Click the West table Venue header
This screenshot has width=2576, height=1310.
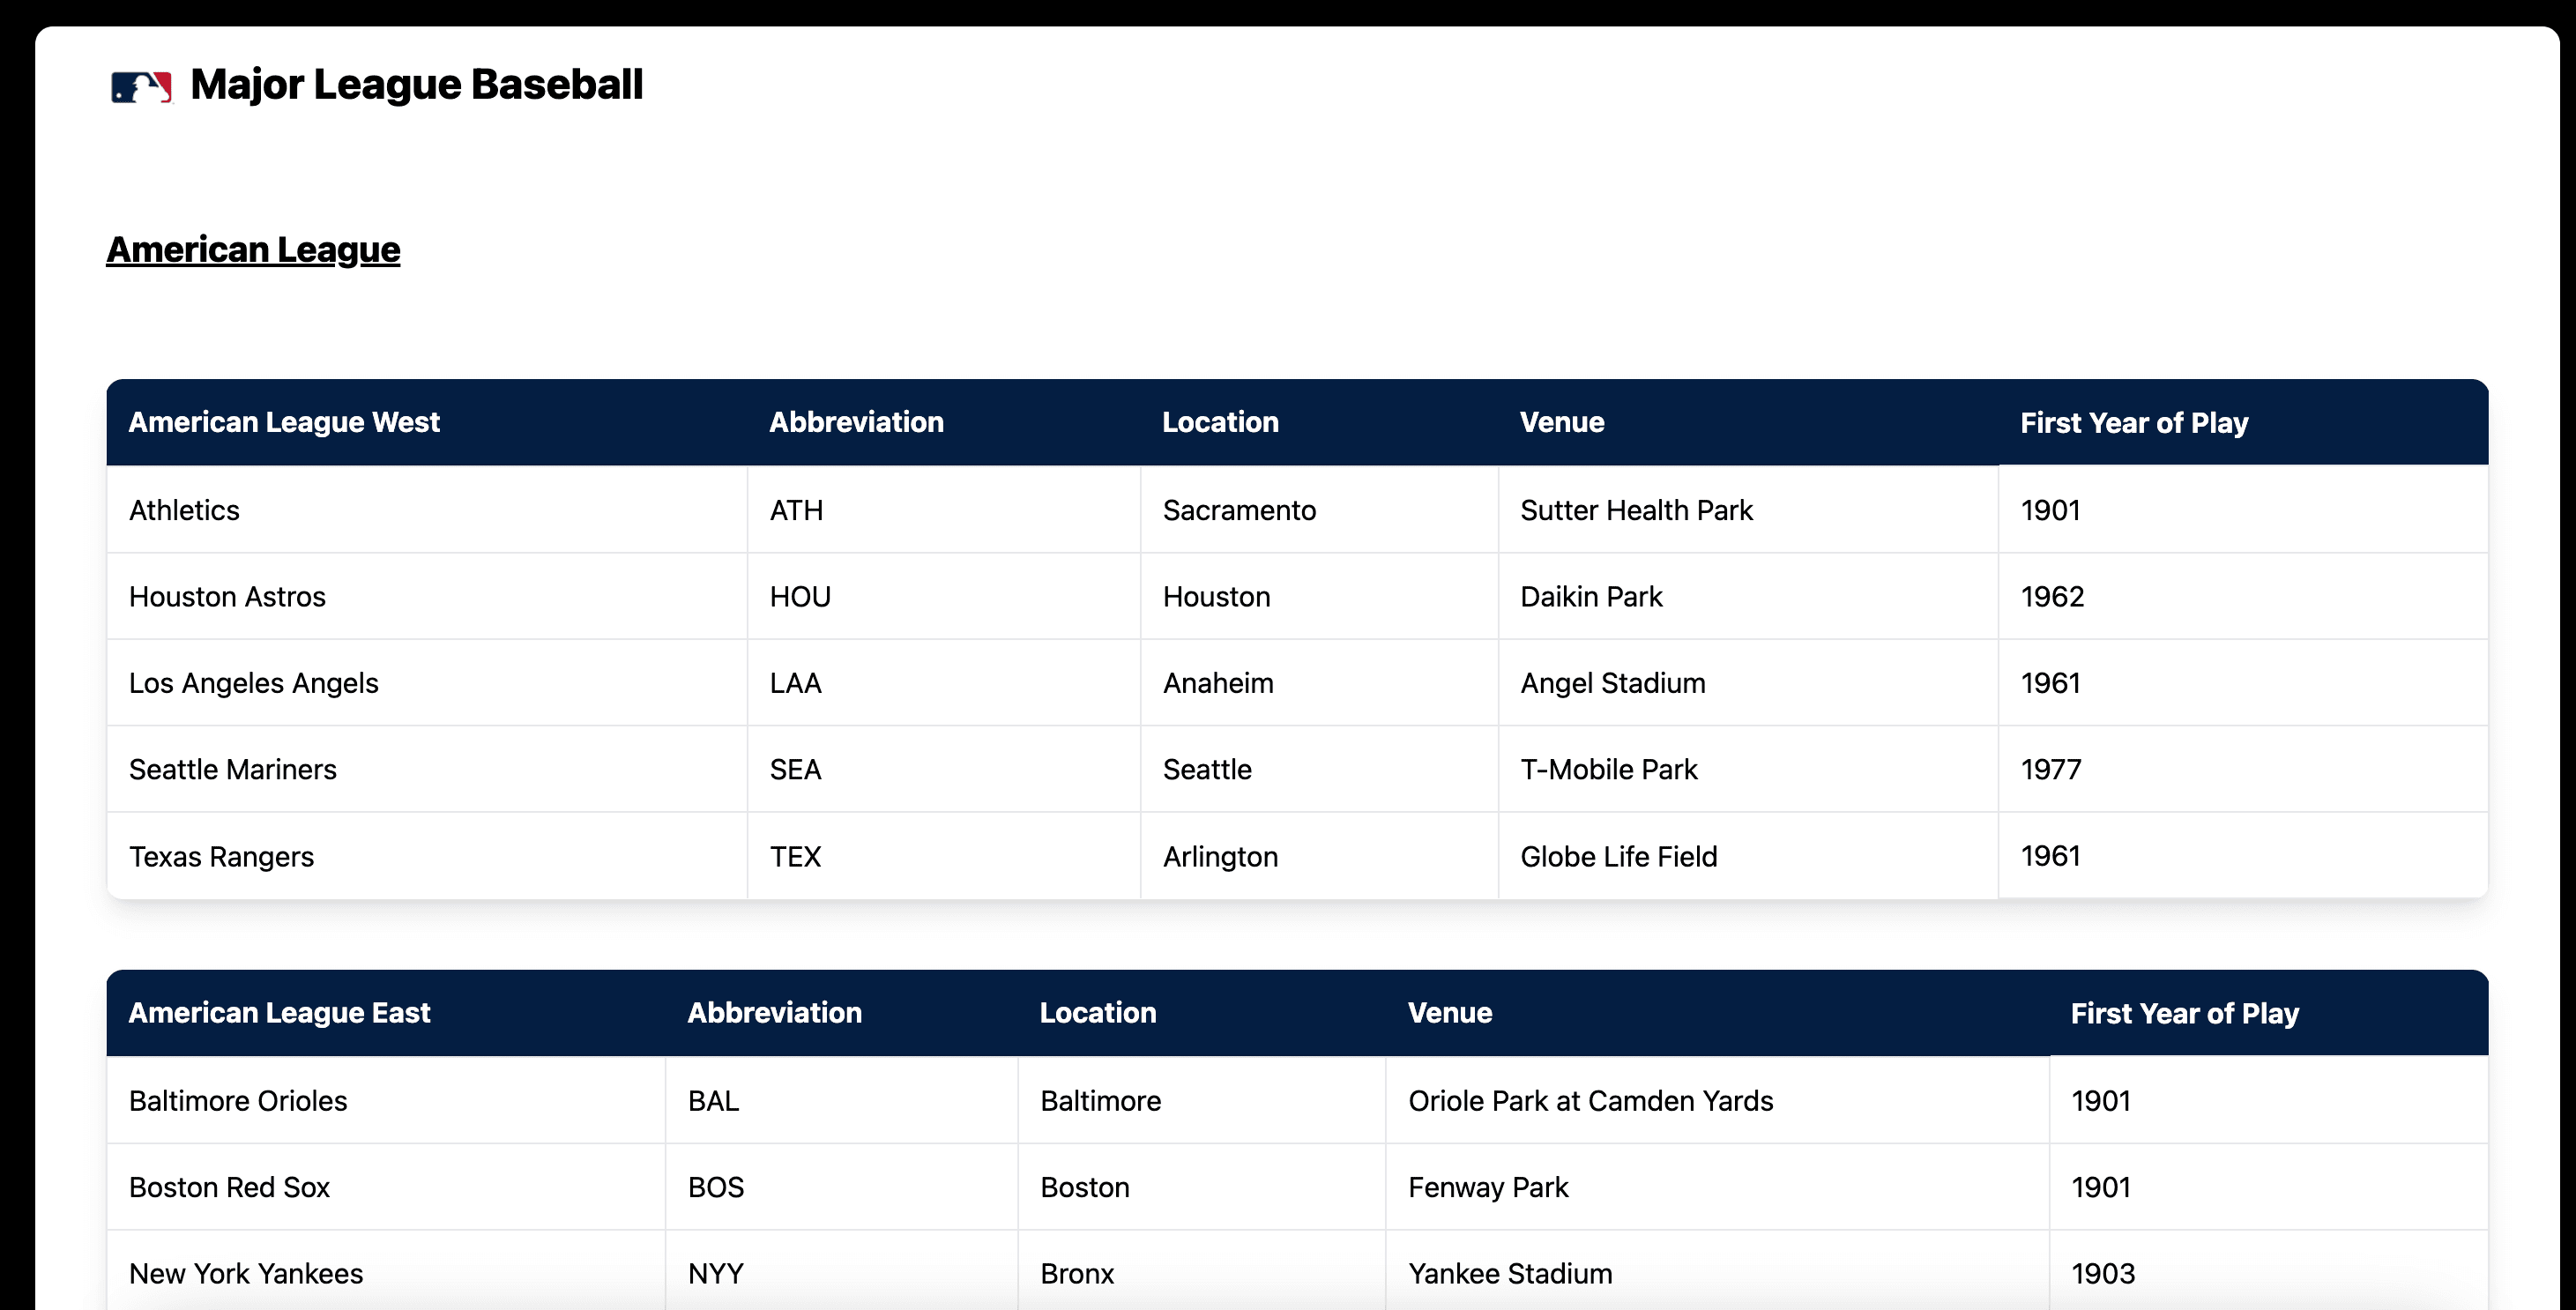pos(1749,422)
